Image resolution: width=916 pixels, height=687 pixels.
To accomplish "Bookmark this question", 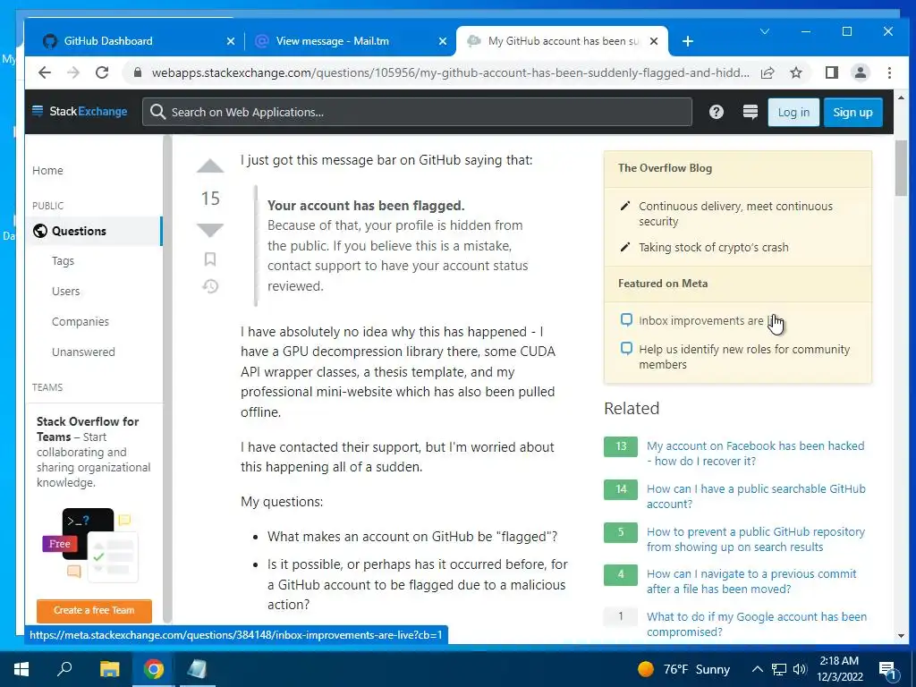I will (210, 259).
